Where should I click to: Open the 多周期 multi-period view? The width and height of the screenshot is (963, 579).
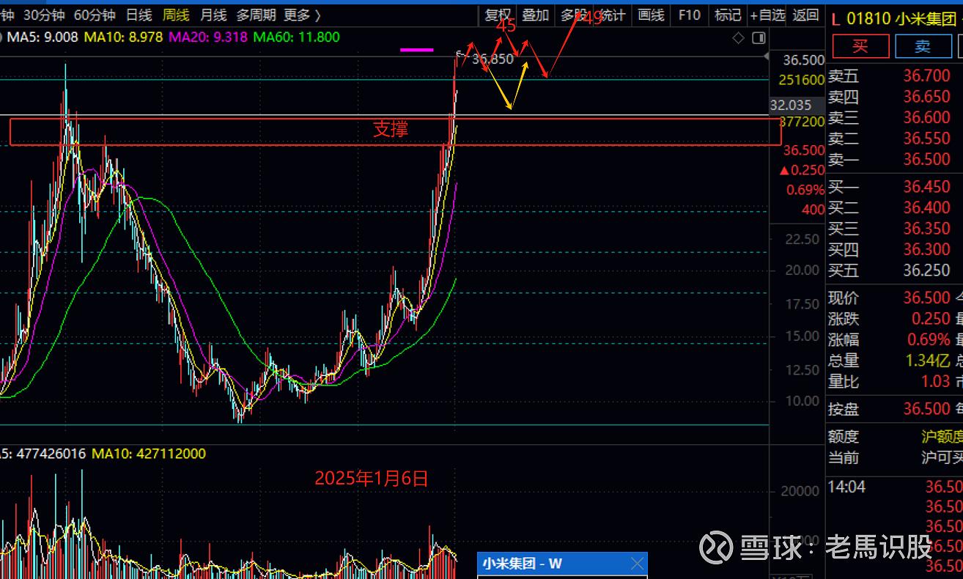[x=256, y=15]
